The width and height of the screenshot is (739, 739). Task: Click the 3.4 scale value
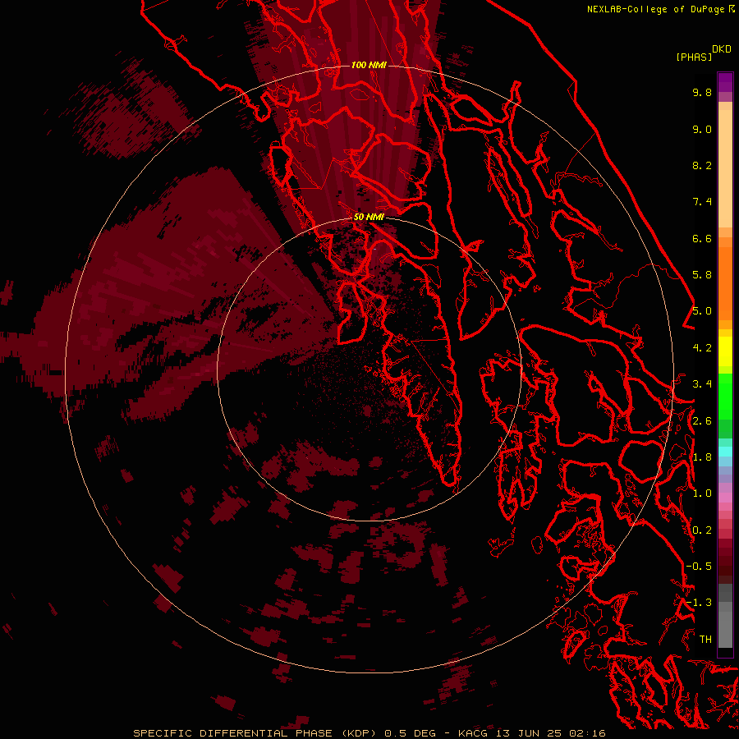(x=702, y=384)
